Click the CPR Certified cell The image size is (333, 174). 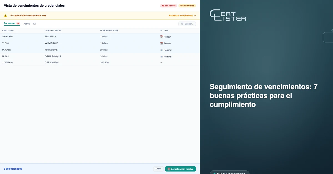52,62
